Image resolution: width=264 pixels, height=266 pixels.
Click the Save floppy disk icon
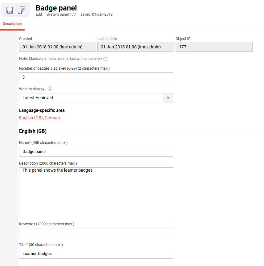[10, 10]
